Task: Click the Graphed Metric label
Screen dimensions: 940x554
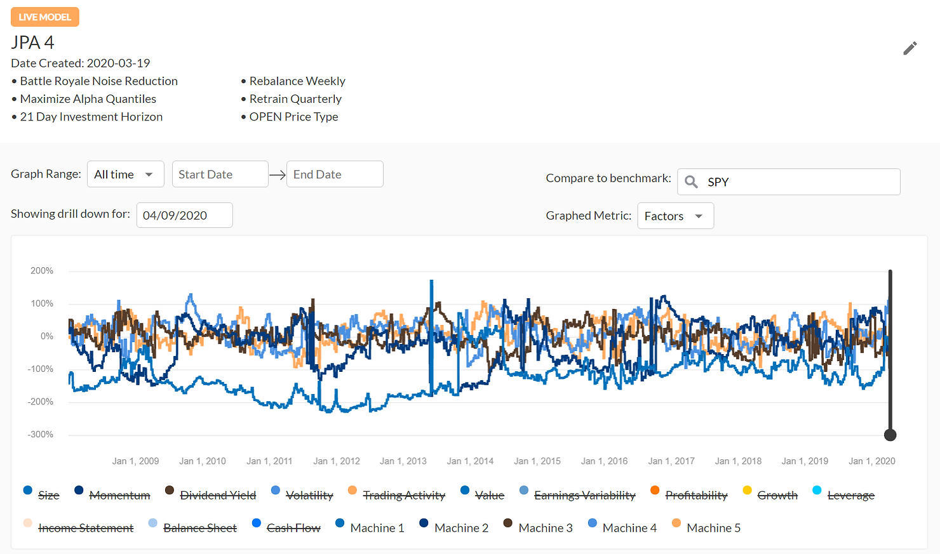Action: pyautogui.click(x=589, y=216)
